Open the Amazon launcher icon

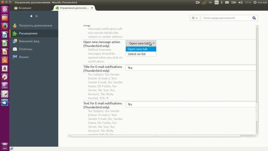click(5, 69)
